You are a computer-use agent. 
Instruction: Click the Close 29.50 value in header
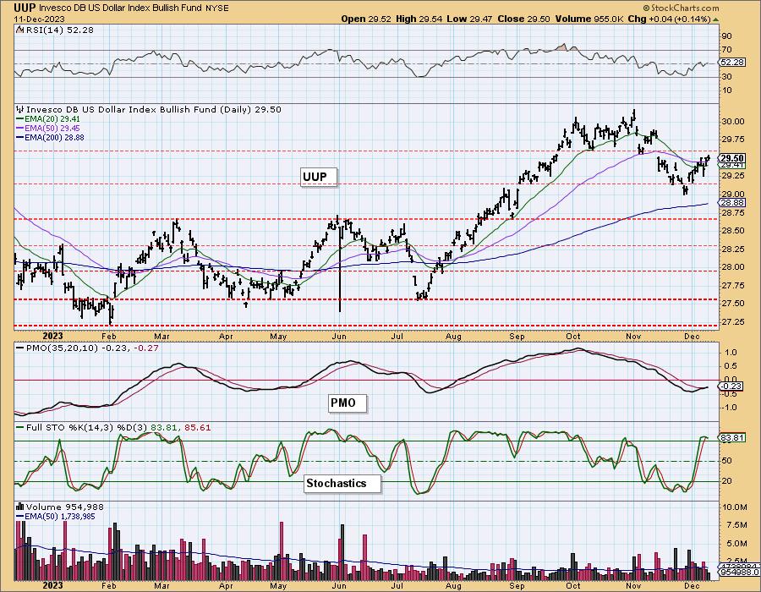coord(523,19)
